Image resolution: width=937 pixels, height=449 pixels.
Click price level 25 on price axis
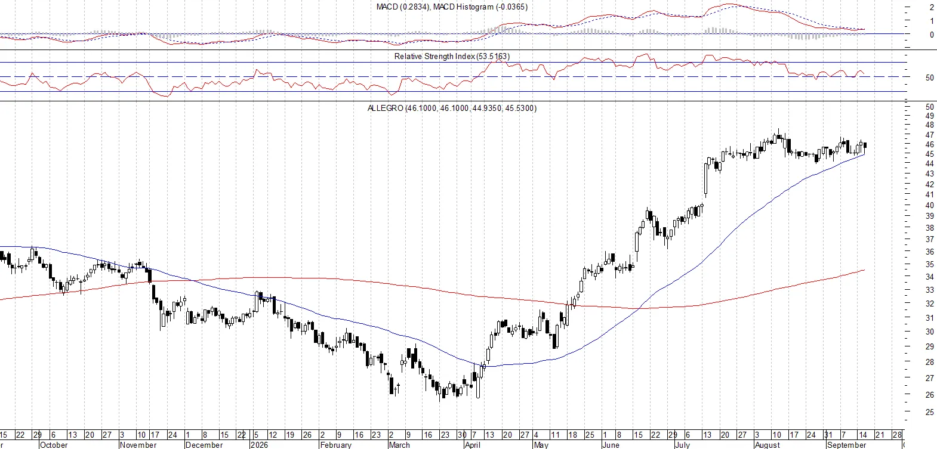(x=929, y=412)
